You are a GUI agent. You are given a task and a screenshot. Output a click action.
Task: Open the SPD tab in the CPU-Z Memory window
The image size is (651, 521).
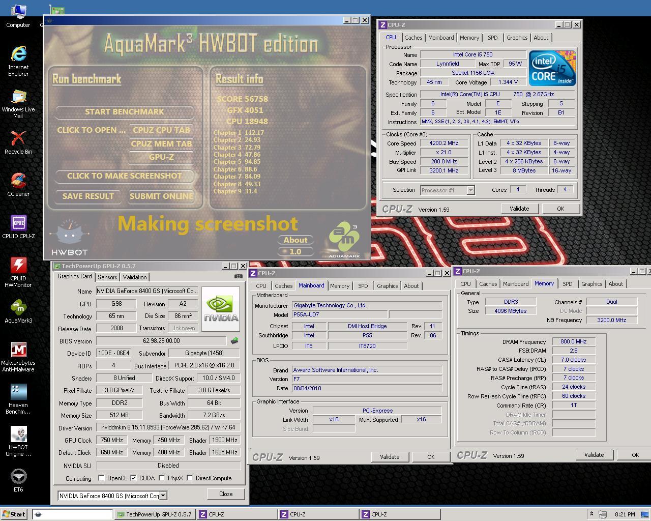coord(567,284)
